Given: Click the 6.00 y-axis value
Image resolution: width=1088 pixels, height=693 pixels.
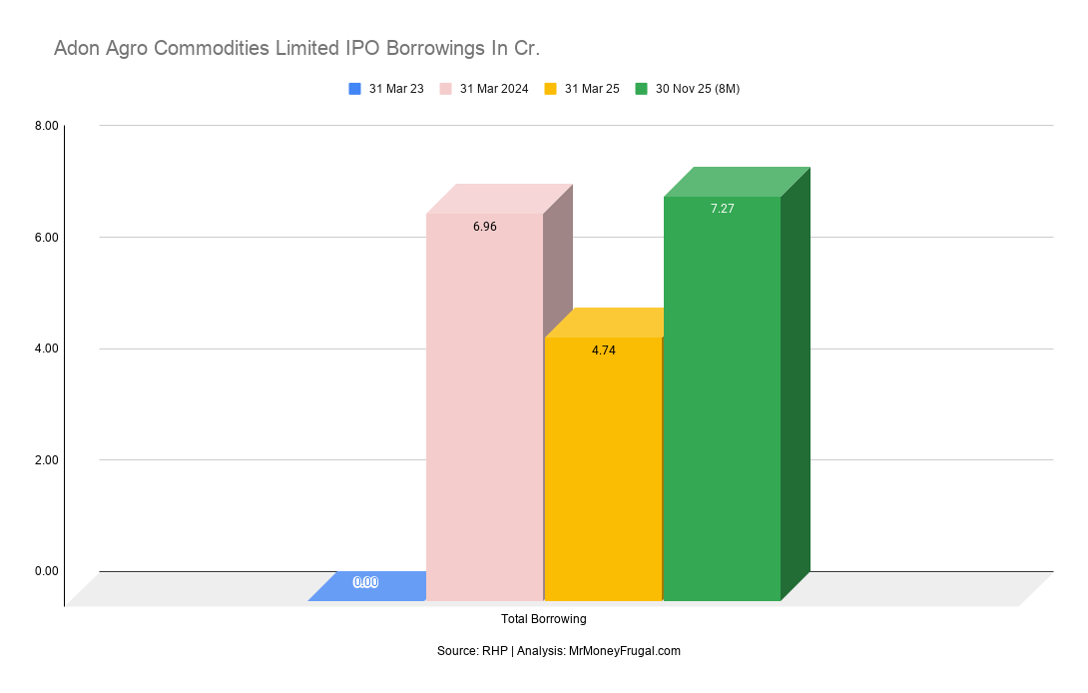Looking at the screenshot, I should pos(47,238).
